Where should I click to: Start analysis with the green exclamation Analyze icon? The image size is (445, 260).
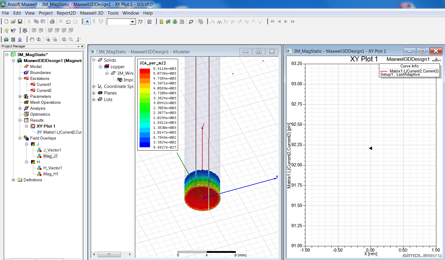click(x=175, y=21)
